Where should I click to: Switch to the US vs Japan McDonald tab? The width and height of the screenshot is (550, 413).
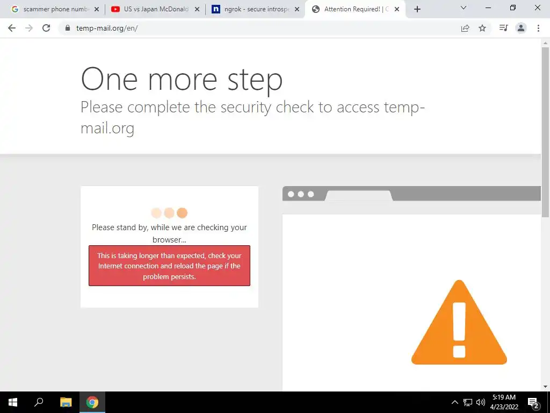(x=155, y=9)
